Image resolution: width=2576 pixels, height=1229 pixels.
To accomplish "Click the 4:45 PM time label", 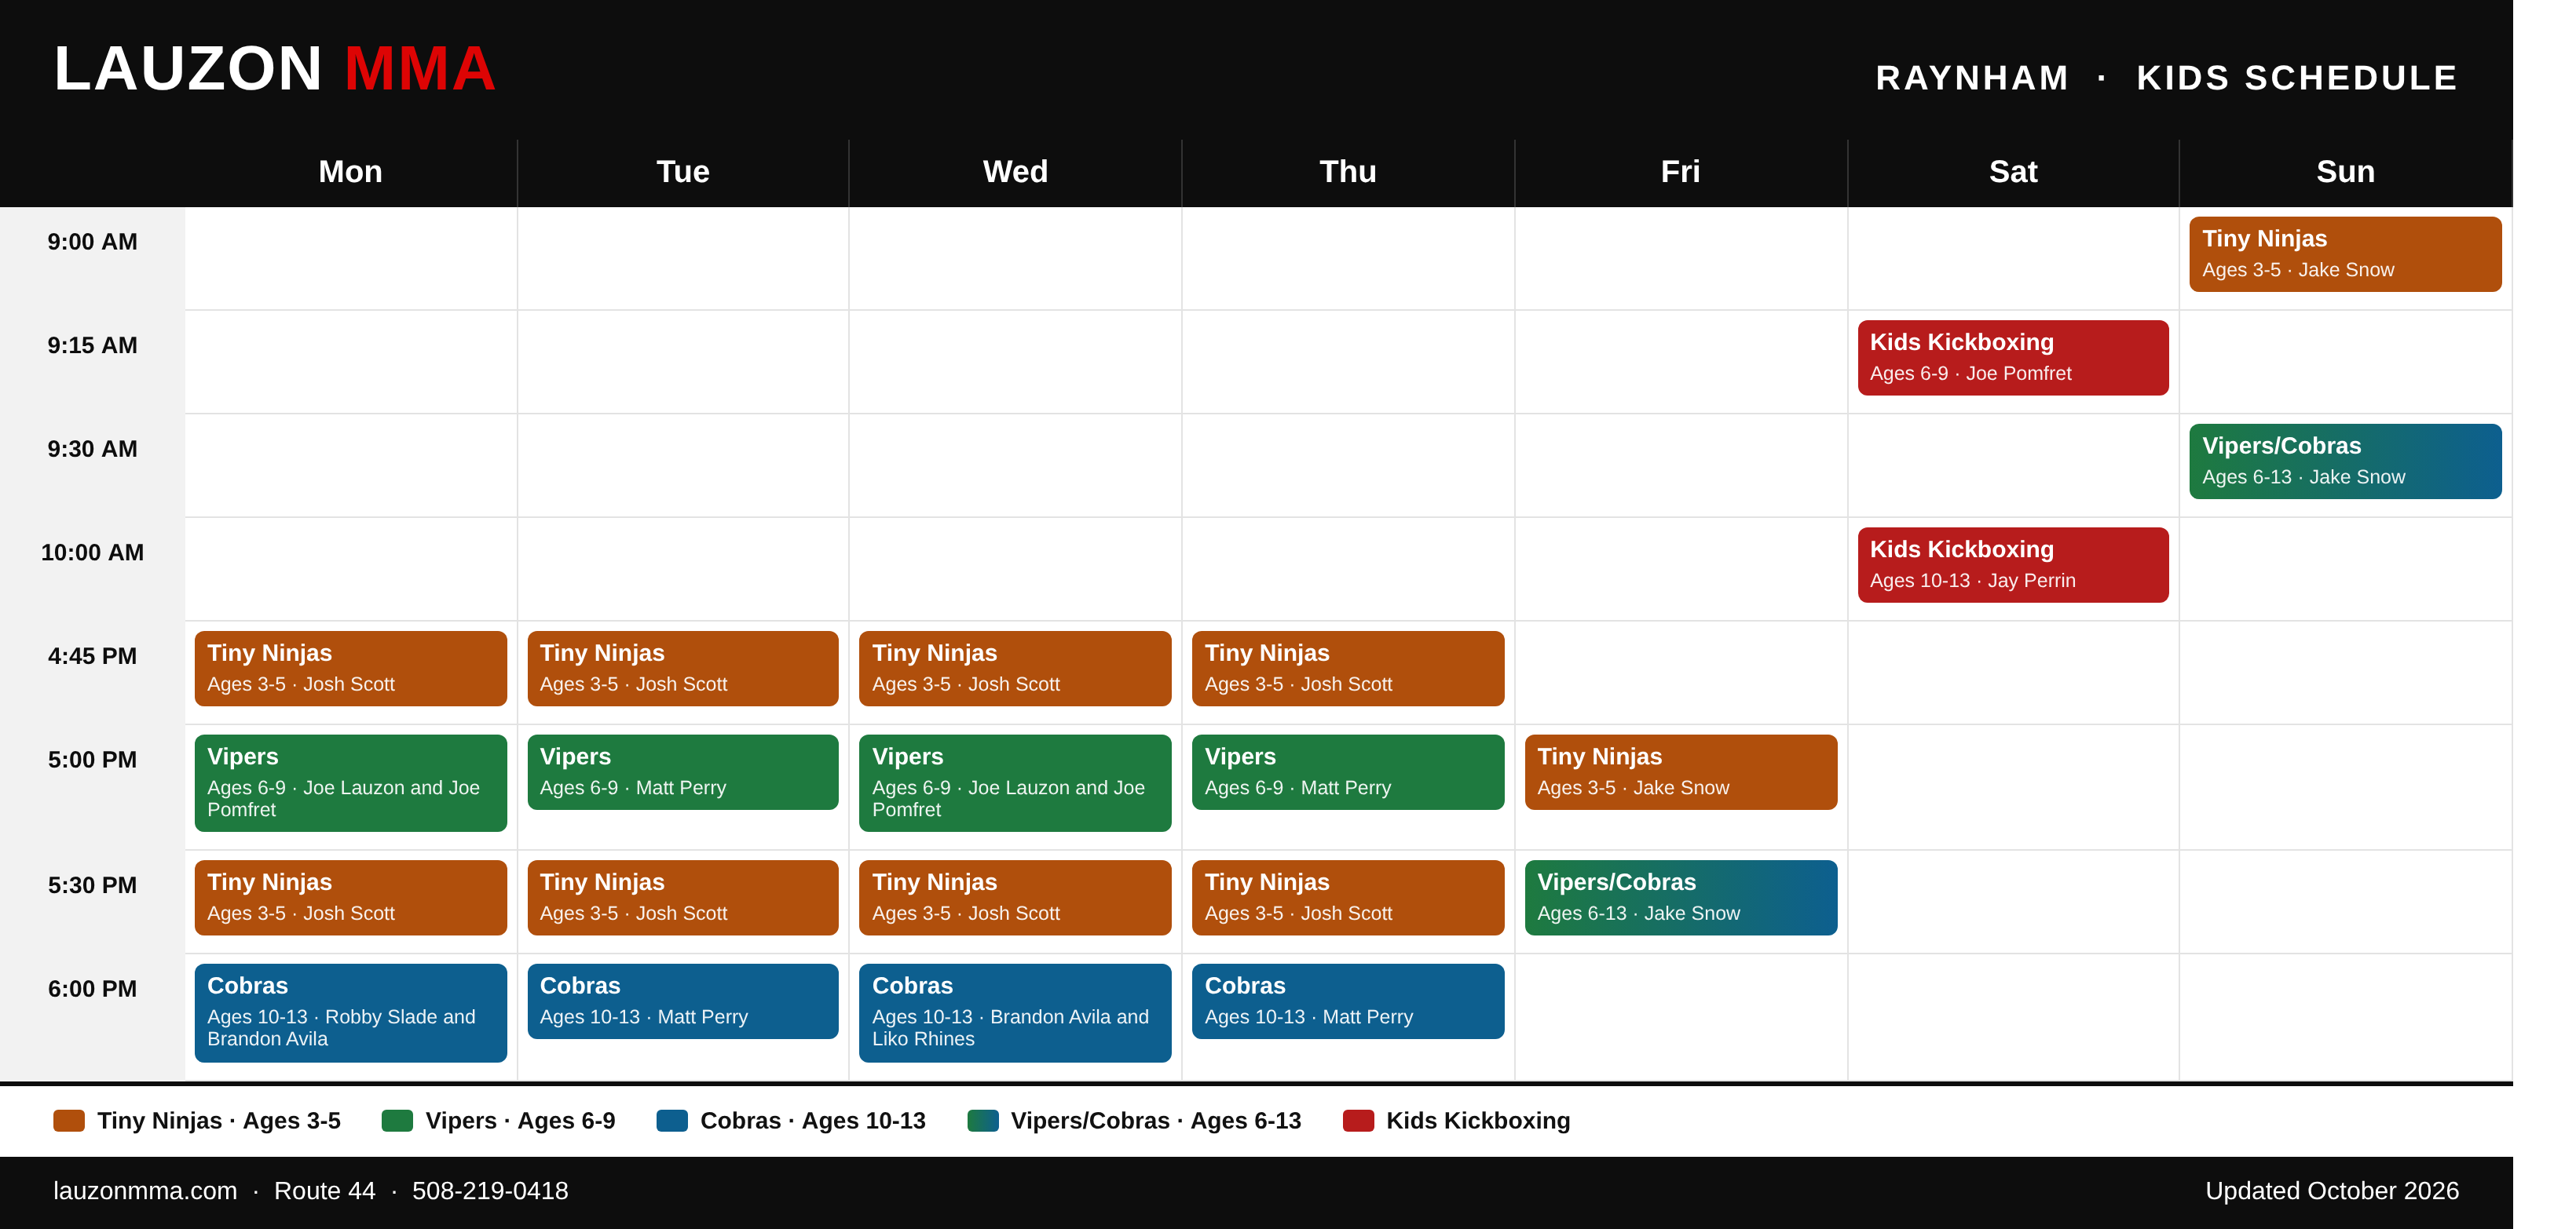I will point(92,656).
